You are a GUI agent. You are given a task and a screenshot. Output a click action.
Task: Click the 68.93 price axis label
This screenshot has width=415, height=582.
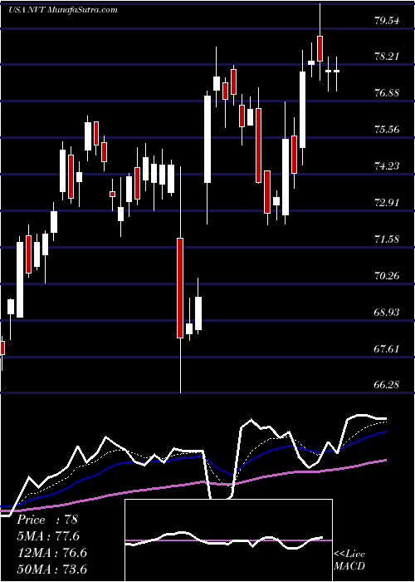coord(387,312)
